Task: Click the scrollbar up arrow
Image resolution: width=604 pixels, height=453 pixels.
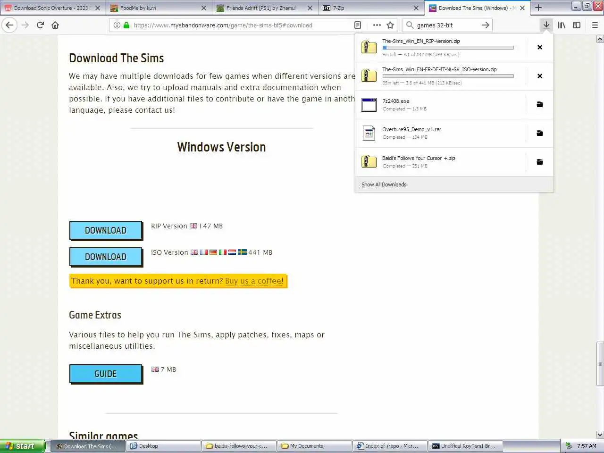Action: (x=600, y=39)
